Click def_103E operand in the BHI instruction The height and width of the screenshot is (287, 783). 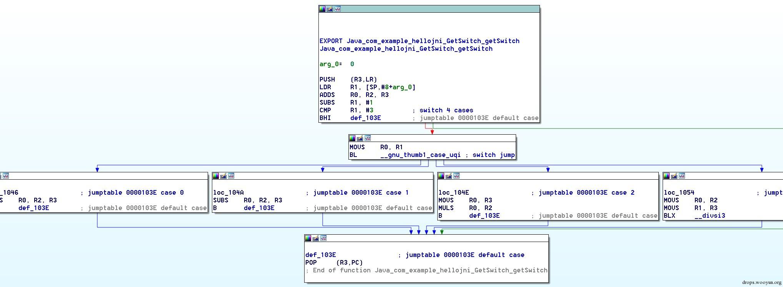pos(366,118)
